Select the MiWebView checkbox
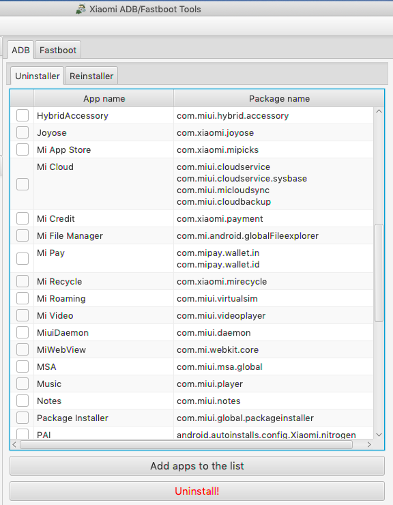 pyautogui.click(x=23, y=349)
